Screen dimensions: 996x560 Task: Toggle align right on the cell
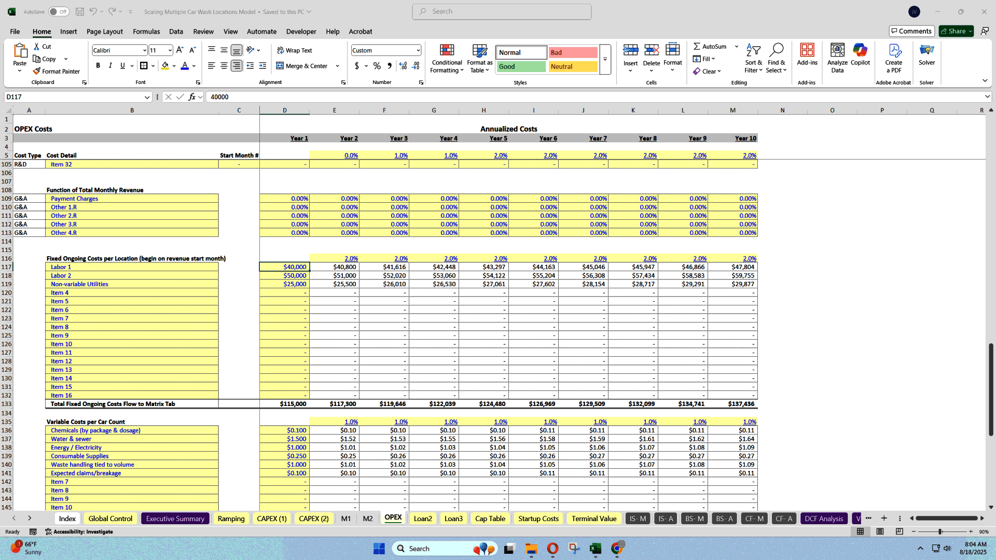[237, 66]
